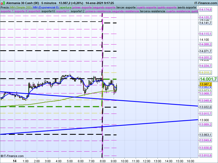Click the 9:00 mark on time axis
The height and width of the screenshot is (163, 218).
tap(114, 161)
